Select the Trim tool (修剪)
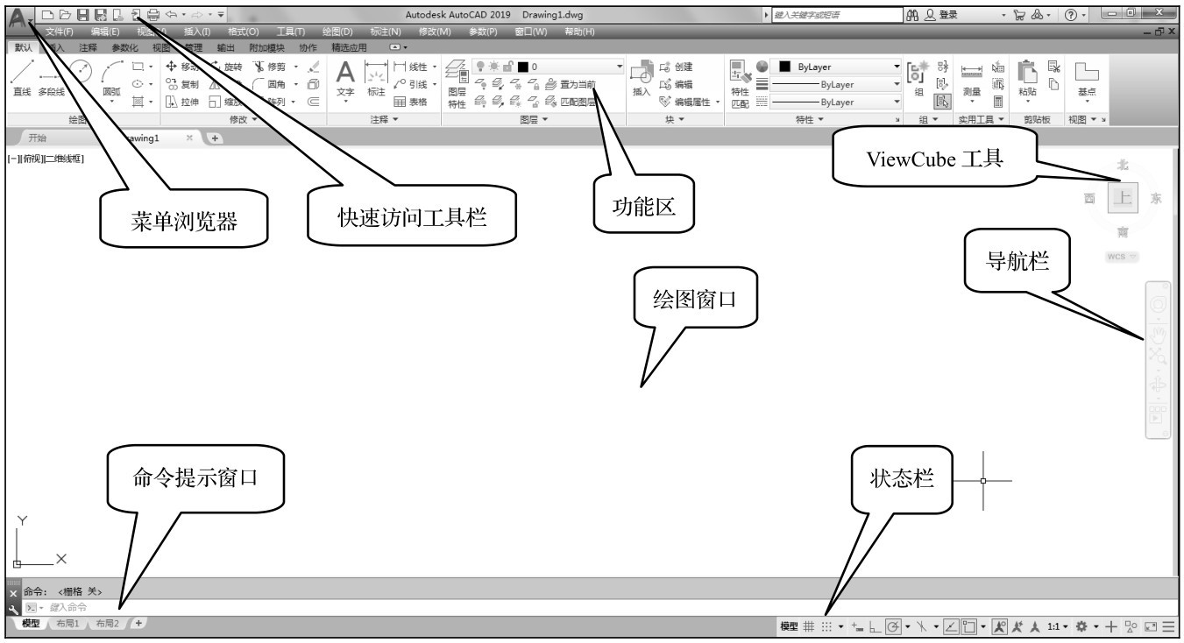Viewport: 1184px width, 643px height. pyautogui.click(x=269, y=67)
